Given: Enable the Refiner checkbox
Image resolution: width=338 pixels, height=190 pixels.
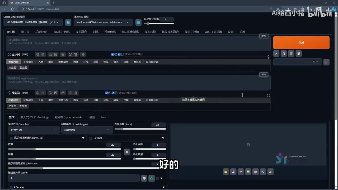Looking at the screenshot, I should (91, 138).
